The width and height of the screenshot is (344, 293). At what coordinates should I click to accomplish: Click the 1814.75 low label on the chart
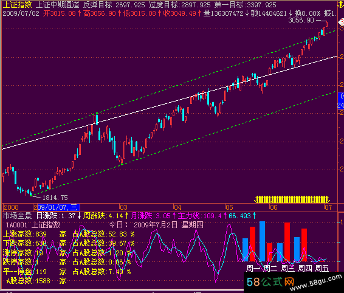tap(55, 198)
